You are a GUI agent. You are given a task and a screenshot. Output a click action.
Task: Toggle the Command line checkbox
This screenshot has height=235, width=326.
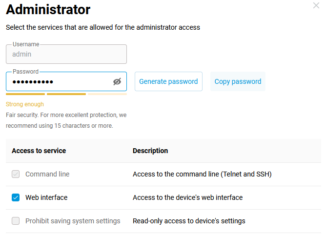coord(16,174)
